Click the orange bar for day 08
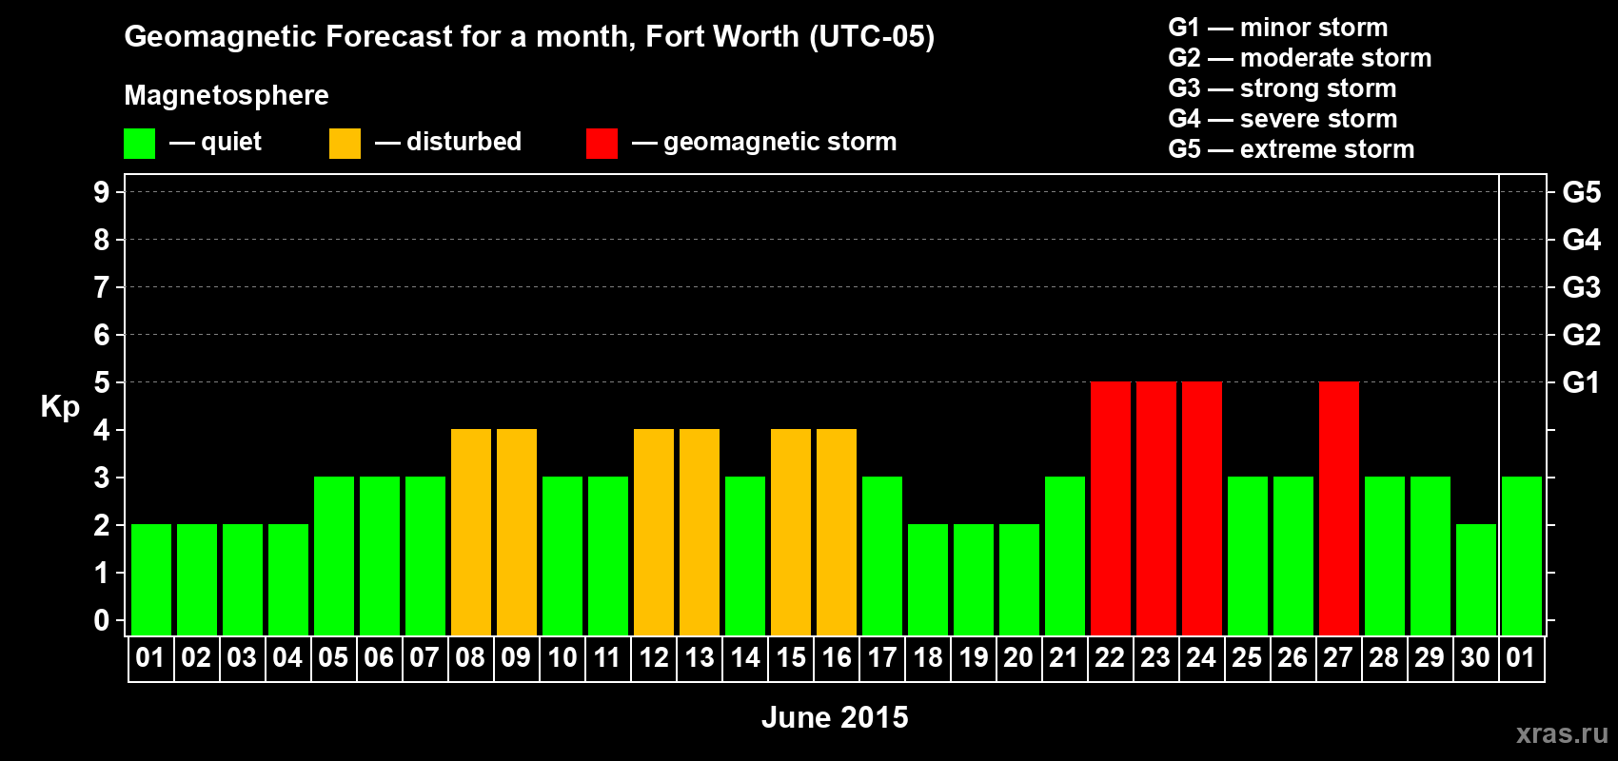This screenshot has width=1618, height=761. pos(471,532)
